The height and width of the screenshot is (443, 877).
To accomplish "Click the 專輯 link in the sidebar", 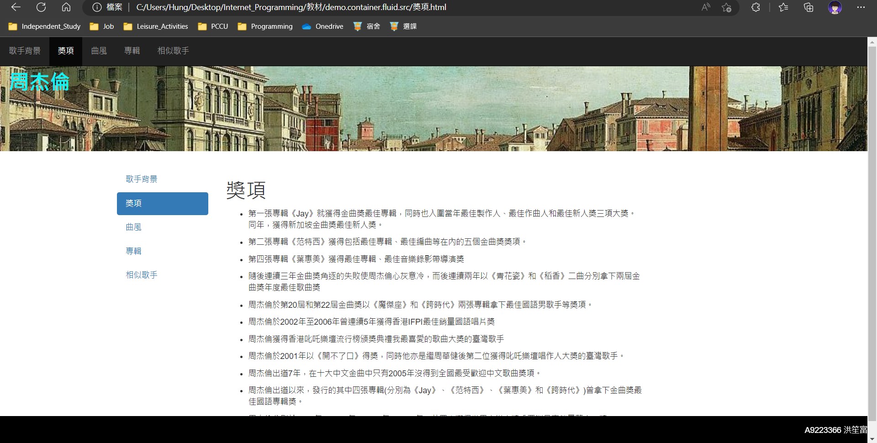I will coord(134,251).
